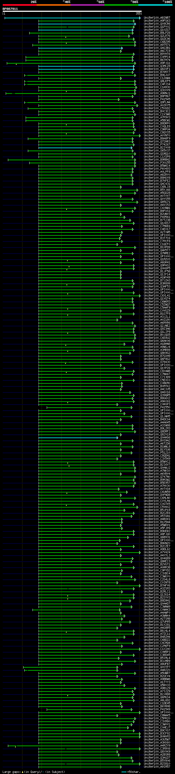Screen dimensions: 175x774
Task: Select the UniRef100_Q1LIP9 entry
Action: pos(157,332)
